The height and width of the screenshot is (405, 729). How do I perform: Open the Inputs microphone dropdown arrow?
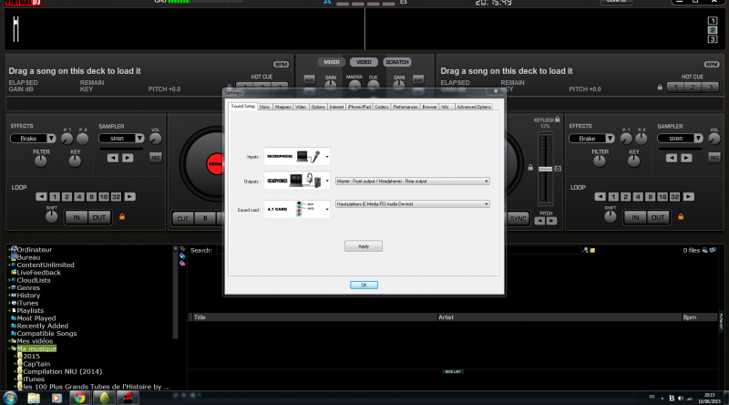[327, 156]
